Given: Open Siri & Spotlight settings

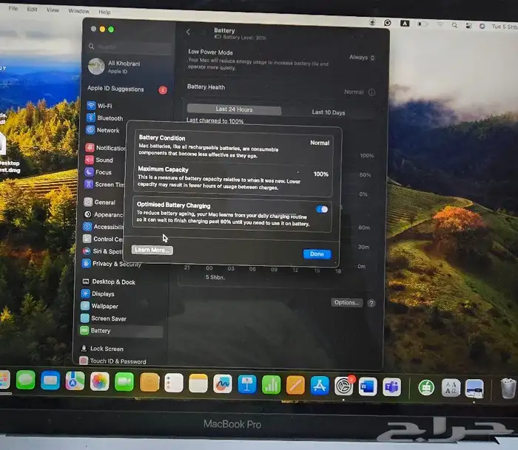Looking at the screenshot, I should point(102,251).
